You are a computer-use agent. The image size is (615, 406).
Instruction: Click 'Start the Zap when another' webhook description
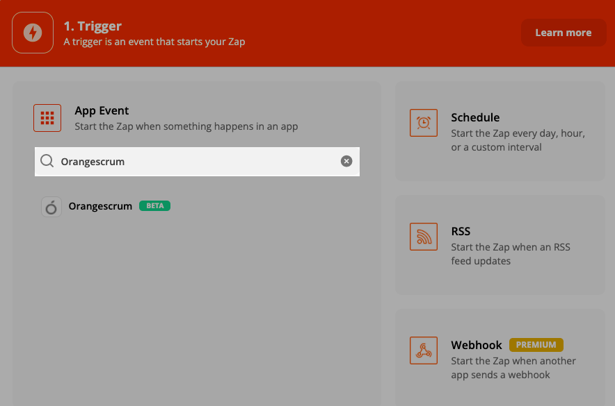513,368
